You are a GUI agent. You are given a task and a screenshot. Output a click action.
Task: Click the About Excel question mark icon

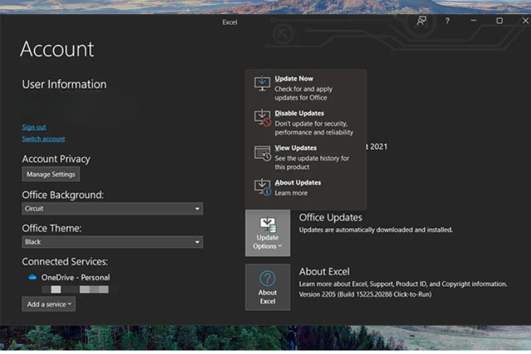pos(268,278)
